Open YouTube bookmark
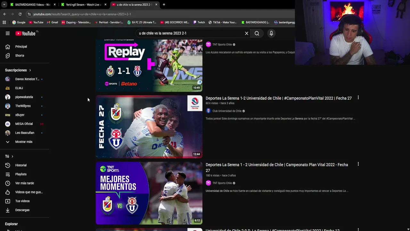This screenshot has height=231, width=410. [36, 22]
